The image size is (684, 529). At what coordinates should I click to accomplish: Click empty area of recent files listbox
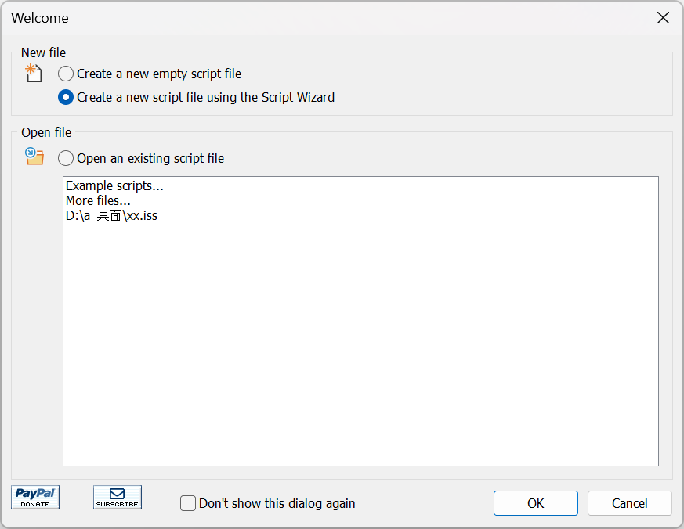click(360, 344)
